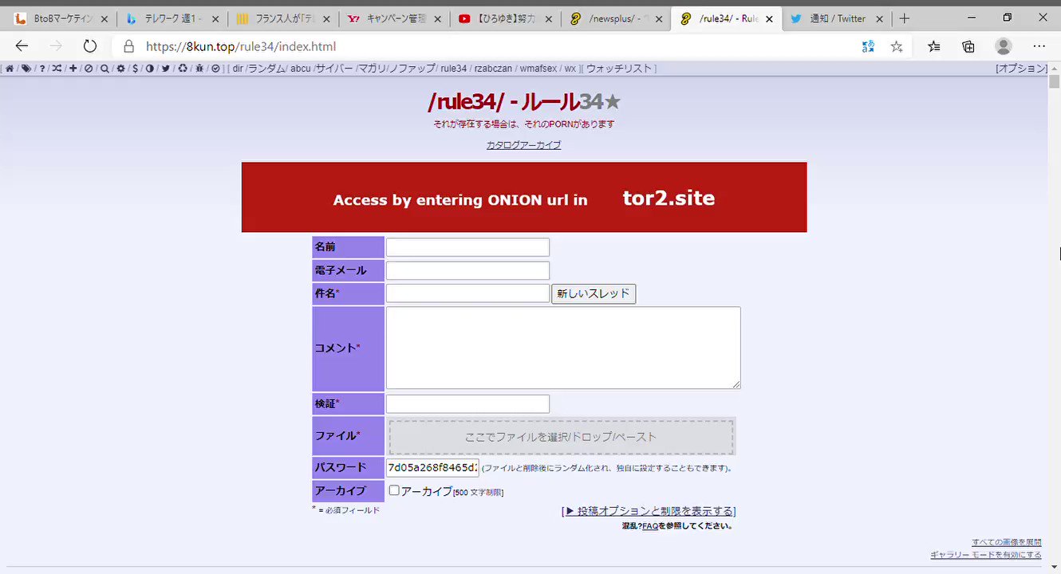Expand the [オプション] panel at top right
The image size is (1061, 574).
coord(1020,69)
